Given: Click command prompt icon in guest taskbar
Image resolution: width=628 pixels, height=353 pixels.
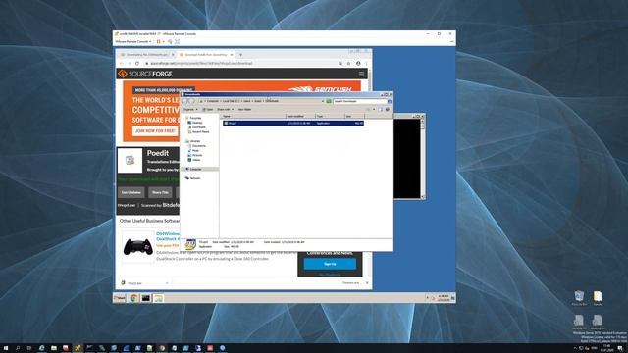Looking at the screenshot, I should coord(146,298).
